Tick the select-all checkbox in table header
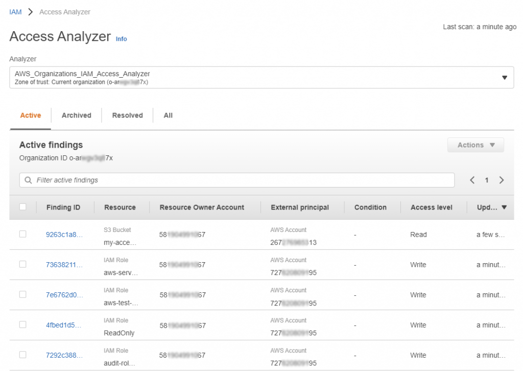 (22, 207)
